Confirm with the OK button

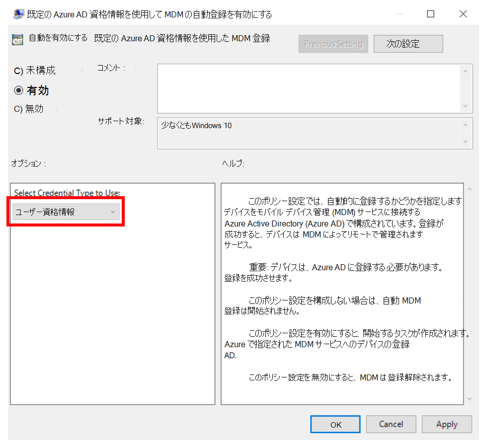coord(335,424)
